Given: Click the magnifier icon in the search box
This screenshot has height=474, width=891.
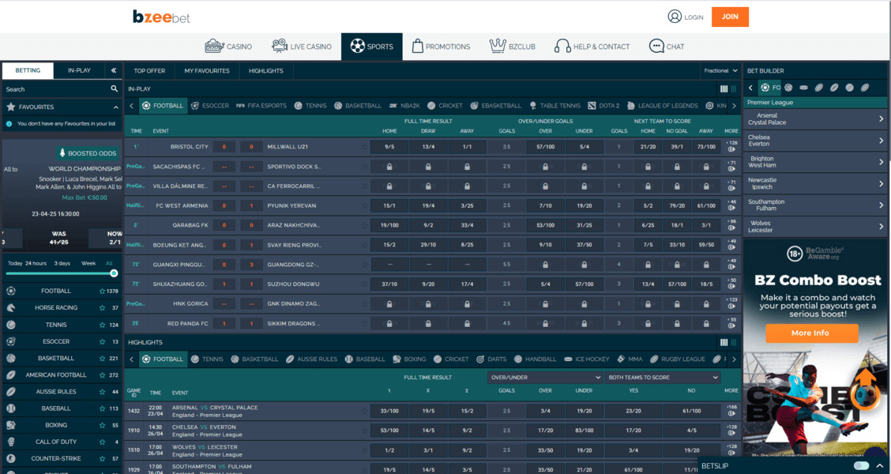Looking at the screenshot, I should point(115,89).
